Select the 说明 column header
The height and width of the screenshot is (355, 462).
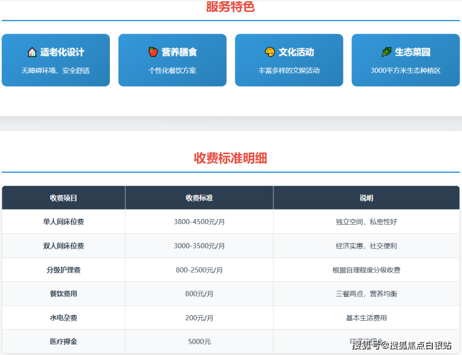[366, 198]
